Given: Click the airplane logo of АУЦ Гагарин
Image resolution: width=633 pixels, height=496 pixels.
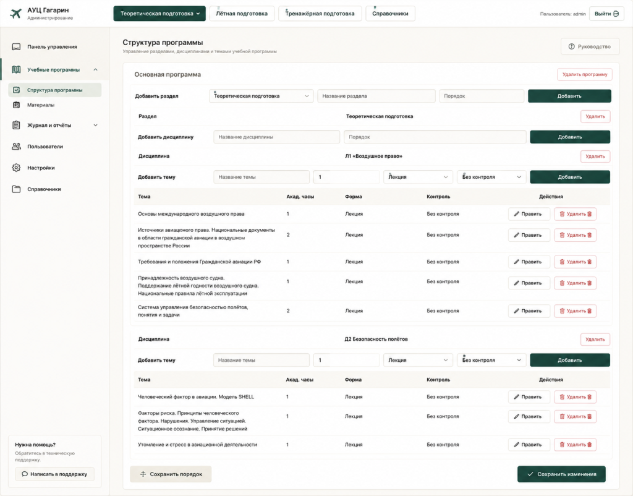Looking at the screenshot, I should pyautogui.click(x=15, y=14).
